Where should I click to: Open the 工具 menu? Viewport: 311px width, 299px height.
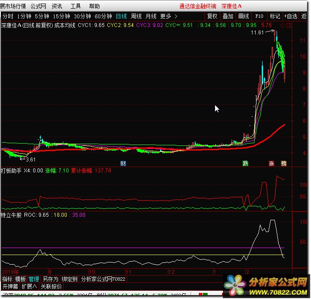pyautogui.click(x=75, y=6)
